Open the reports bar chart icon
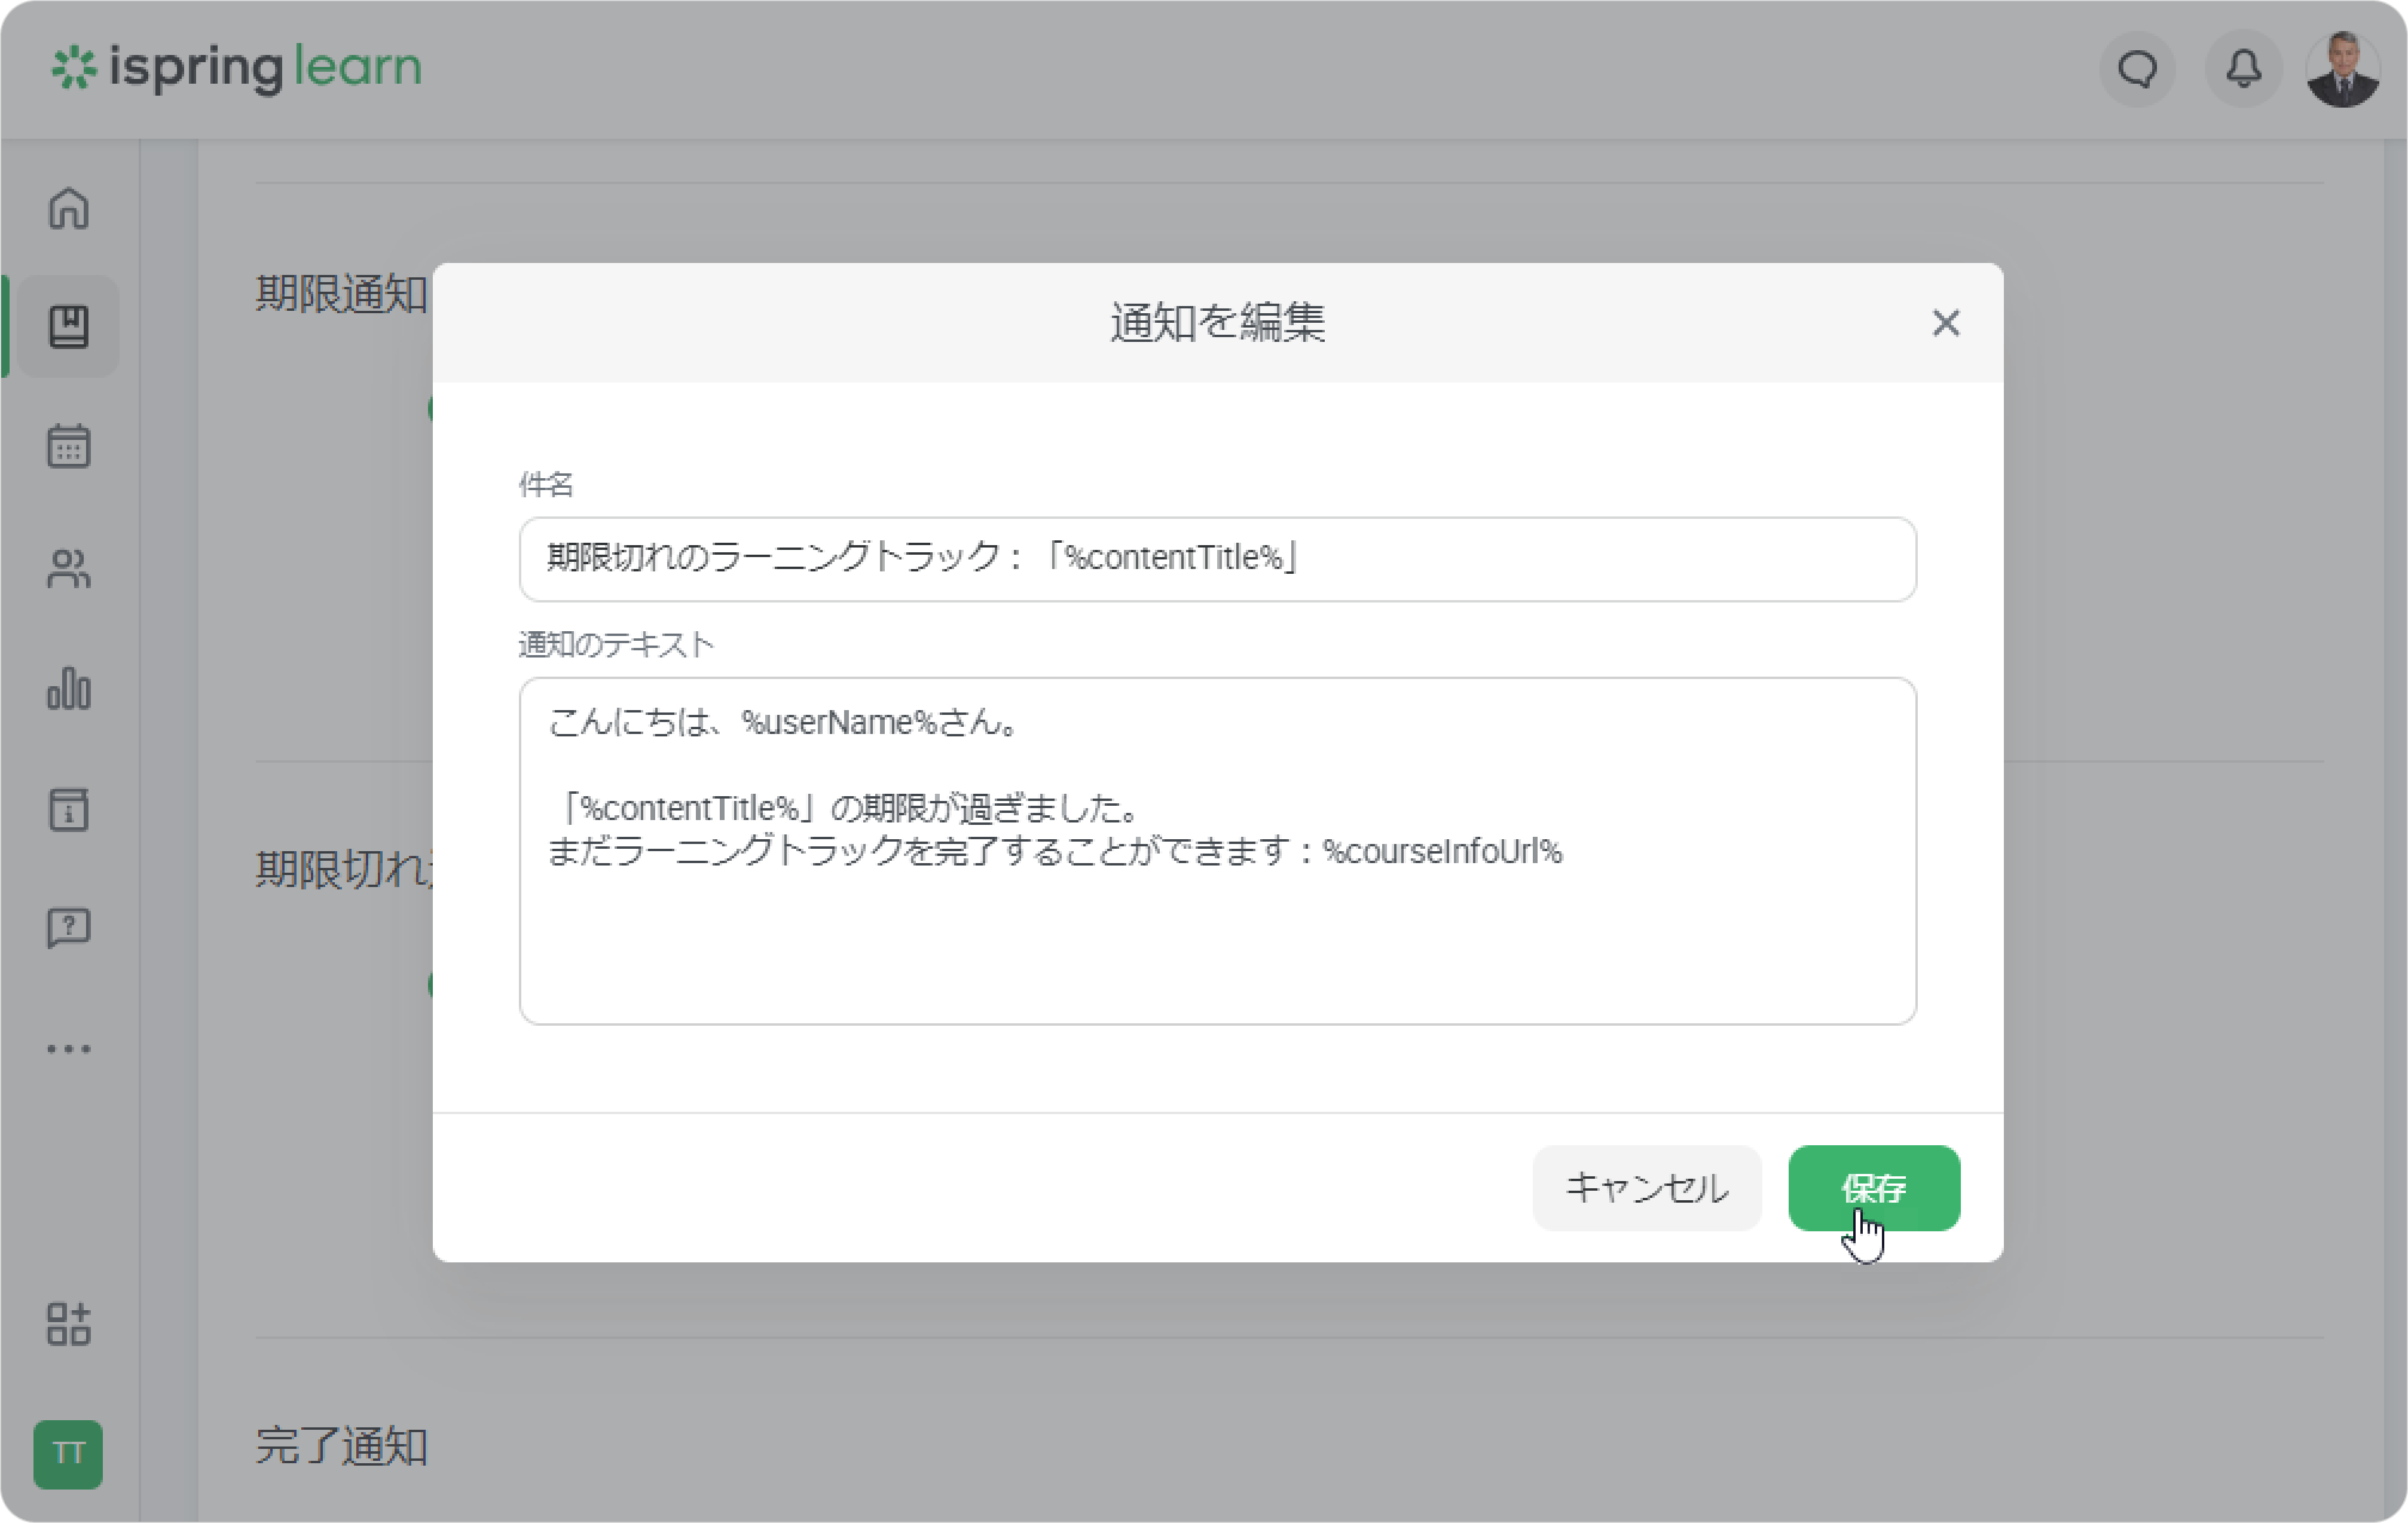Screen dimensions: 2408x1523 tap(69, 688)
